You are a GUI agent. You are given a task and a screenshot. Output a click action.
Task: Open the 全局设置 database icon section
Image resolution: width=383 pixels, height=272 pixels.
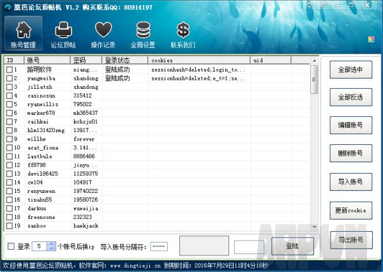pos(143,34)
